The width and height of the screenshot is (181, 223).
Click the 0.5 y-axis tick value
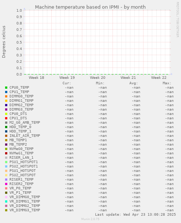(19, 42)
